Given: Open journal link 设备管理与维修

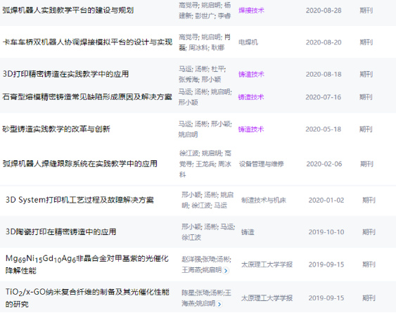Looking at the screenshot, I should (262, 164).
